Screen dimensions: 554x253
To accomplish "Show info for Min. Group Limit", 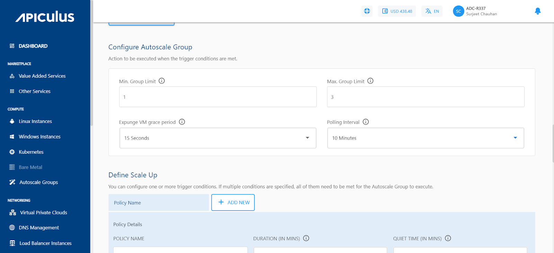I will point(162,81).
